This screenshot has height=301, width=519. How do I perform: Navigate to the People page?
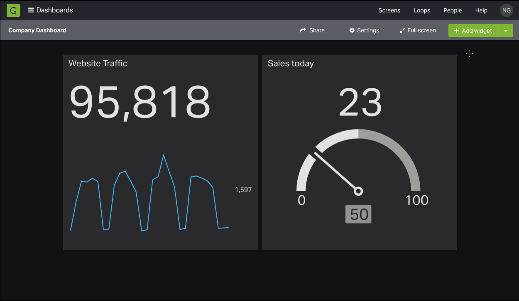click(x=453, y=10)
